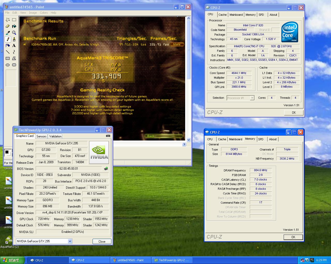Open the About tab in bottom CPU-Z window
The height and width of the screenshot is (264, 331).
pyautogui.click(x=273, y=139)
